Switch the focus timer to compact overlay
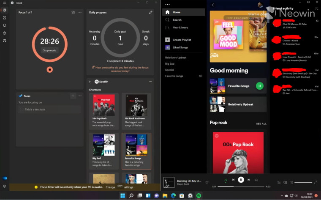Screen dimensions: 321x200 point(73,12)
